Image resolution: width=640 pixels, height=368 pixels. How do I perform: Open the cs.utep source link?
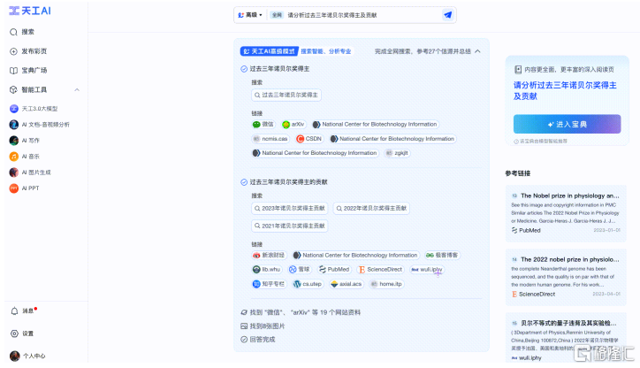click(308, 284)
